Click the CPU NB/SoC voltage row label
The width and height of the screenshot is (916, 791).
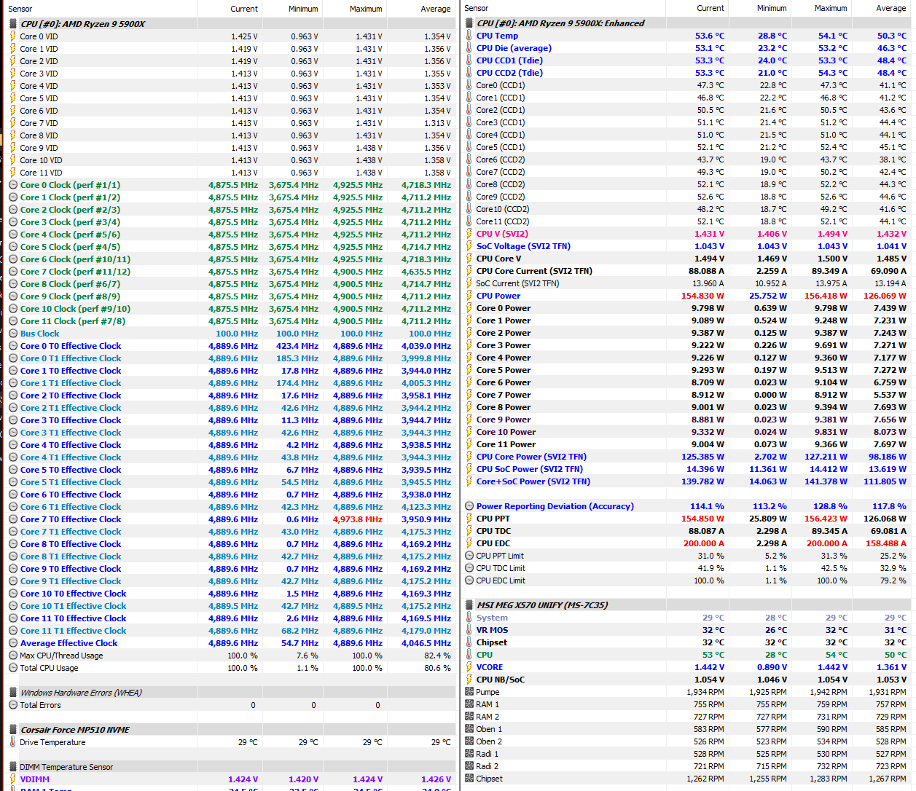pyautogui.click(x=501, y=680)
